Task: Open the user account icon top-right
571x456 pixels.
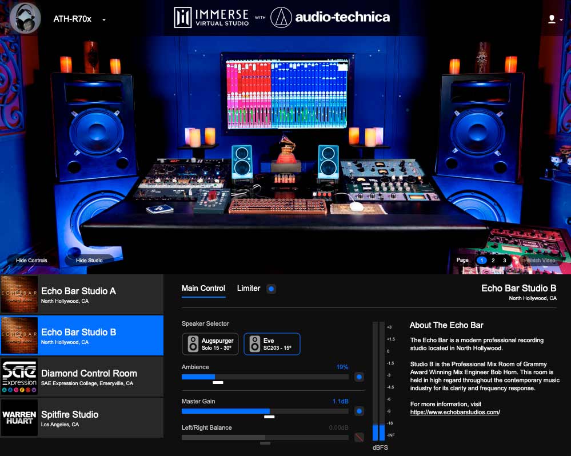Action: 550,18
